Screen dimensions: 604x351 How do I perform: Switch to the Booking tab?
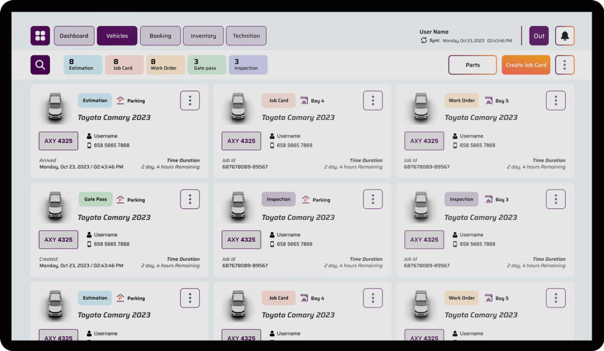pyautogui.click(x=160, y=35)
